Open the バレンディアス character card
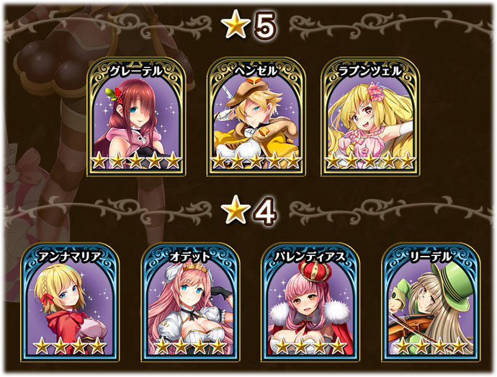497x377 pixels. (x=310, y=303)
